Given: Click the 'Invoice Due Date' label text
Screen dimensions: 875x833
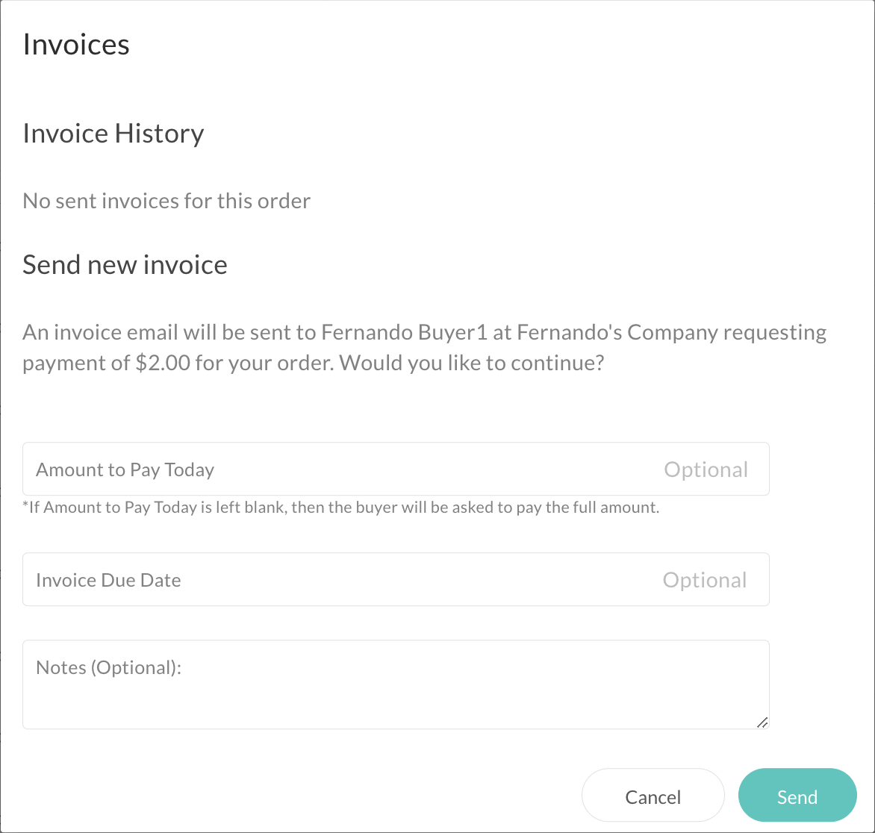Looking at the screenshot, I should [x=108, y=580].
